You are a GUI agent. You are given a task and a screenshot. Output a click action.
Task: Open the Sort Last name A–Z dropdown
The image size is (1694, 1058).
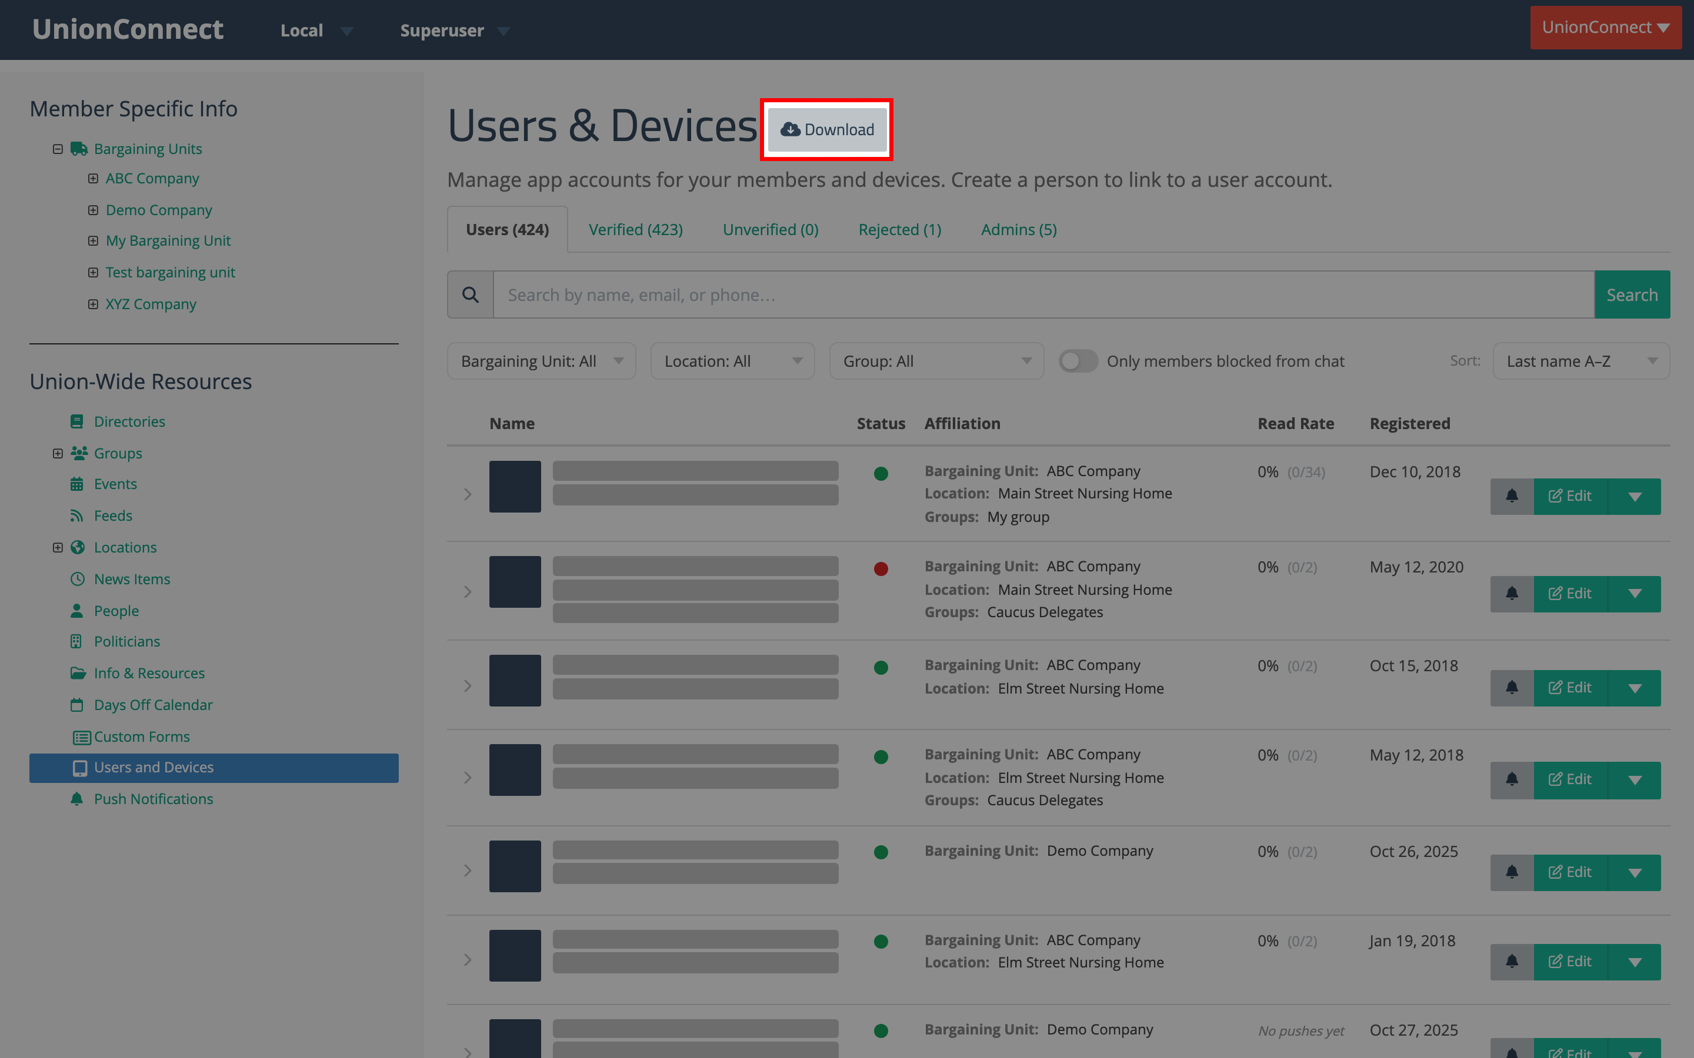[1580, 361]
